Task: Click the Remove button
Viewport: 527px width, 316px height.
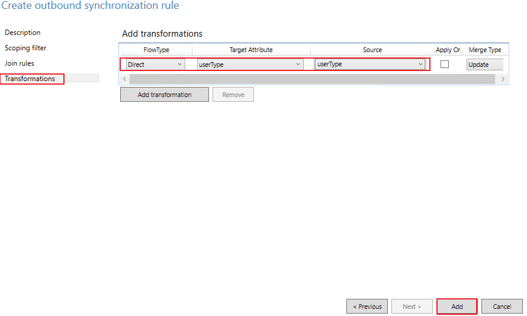Action: click(233, 95)
